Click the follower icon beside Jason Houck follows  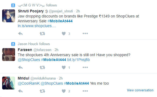13,44
